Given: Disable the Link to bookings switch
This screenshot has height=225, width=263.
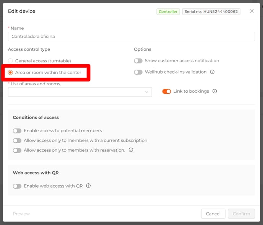Looking at the screenshot, I should 167,91.
